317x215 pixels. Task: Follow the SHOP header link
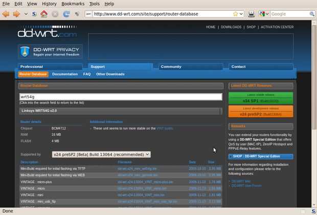(251, 27)
